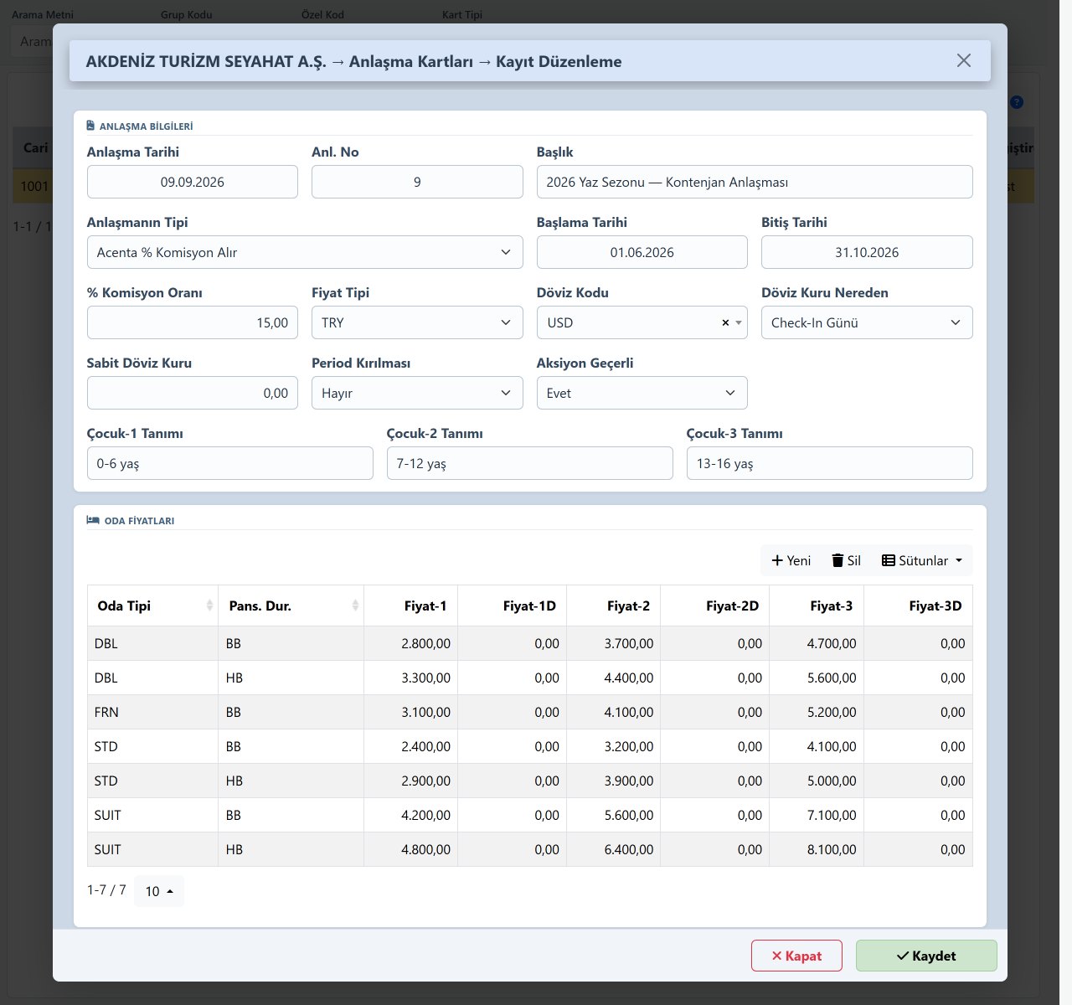
Task: Click the 1-7 / 7 record count text
Action: pyautogui.click(x=106, y=890)
